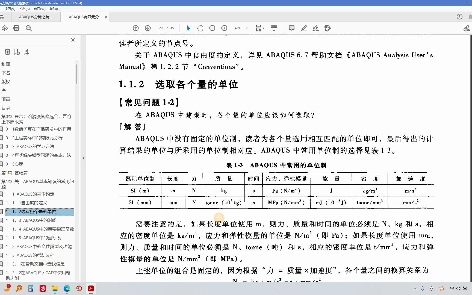Select the highlighter pen tool
The image size is (472, 295).
pos(304,28)
